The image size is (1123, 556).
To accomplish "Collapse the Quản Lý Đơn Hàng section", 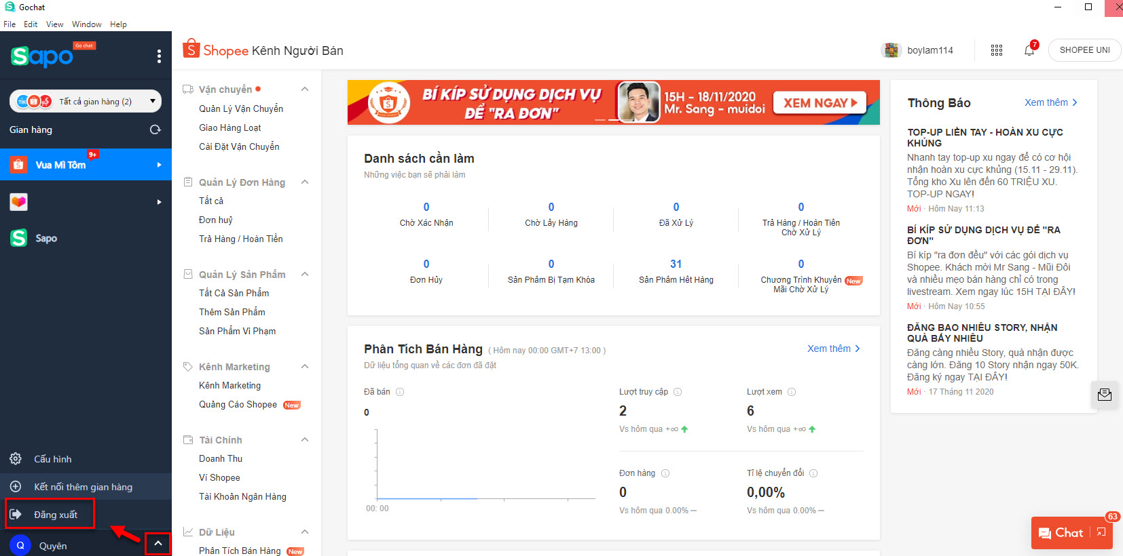I will click(x=305, y=182).
